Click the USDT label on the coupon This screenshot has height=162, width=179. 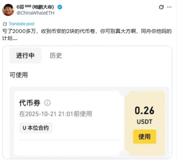coord(145,122)
